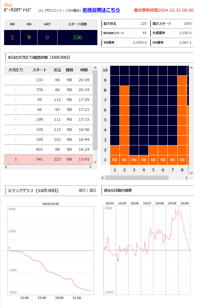This screenshot has width=211, height=308.
Task: Click the BB count value 1
Action: [x=12, y=38]
